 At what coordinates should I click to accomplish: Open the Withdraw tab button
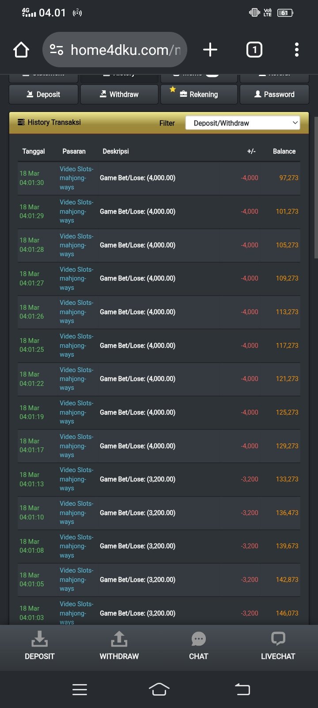[119, 94]
